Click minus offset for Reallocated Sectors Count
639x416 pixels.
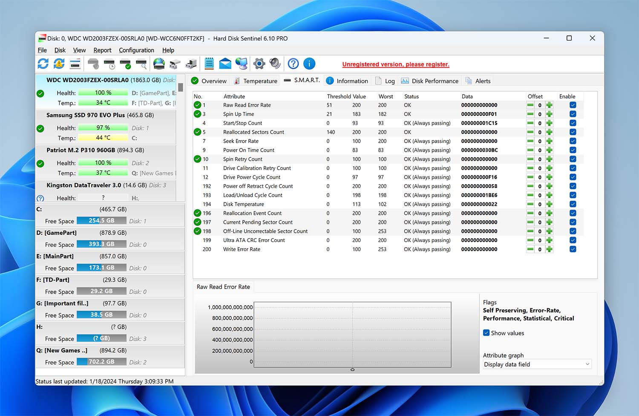530,132
